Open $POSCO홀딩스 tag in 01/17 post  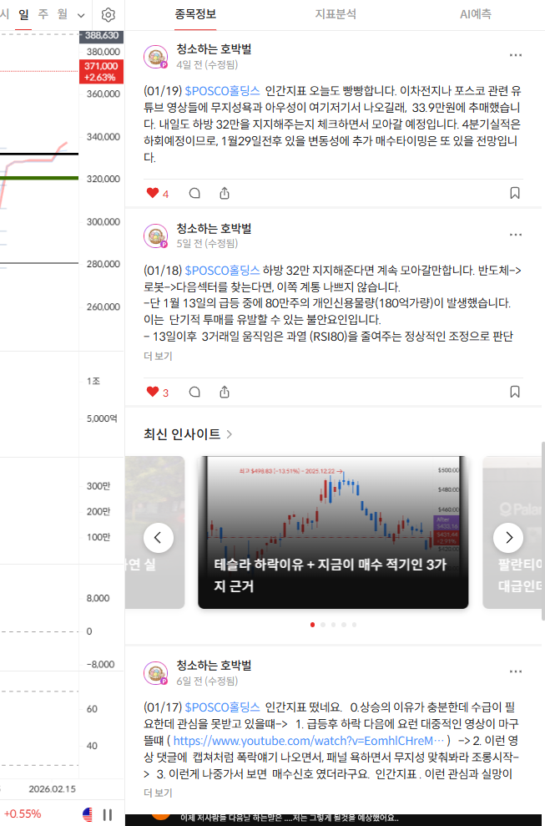pos(222,707)
